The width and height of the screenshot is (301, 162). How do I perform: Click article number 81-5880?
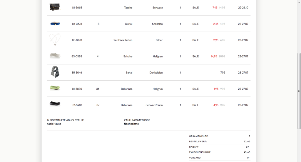77,89
